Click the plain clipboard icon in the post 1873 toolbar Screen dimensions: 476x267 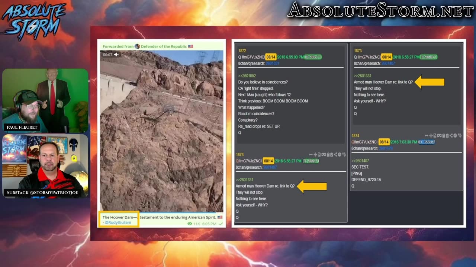[328, 155]
